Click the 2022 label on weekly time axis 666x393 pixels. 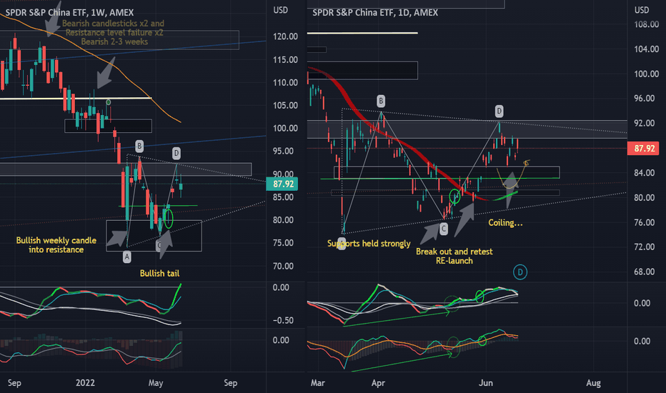coord(85,383)
